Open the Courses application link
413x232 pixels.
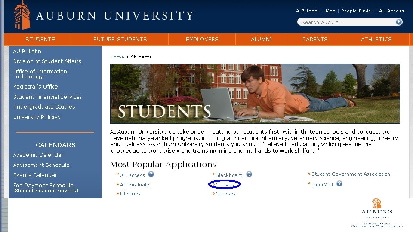225,194
